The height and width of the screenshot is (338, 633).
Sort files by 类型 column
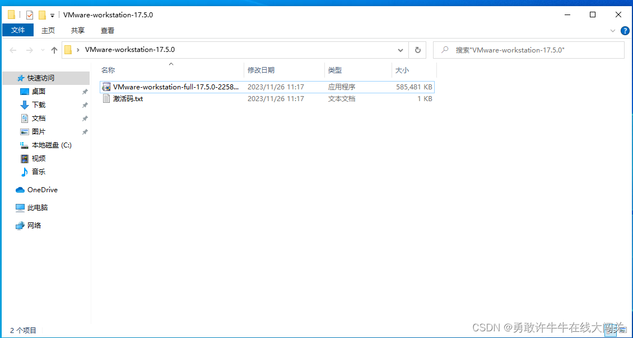pyautogui.click(x=334, y=70)
